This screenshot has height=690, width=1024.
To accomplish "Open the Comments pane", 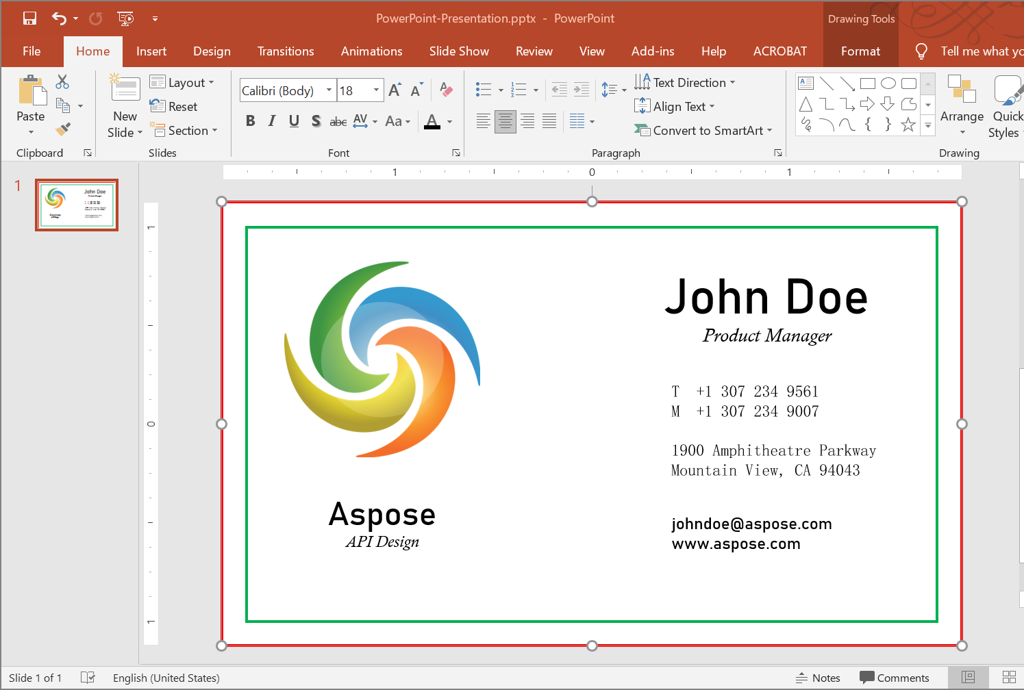I will [x=895, y=677].
